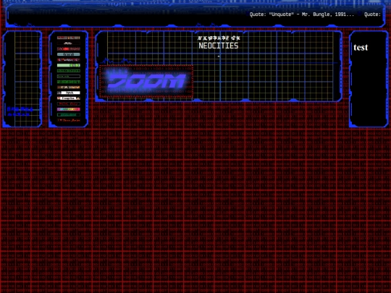Open the dark green badge above heart badge
391x293 pixels.
[69, 114]
